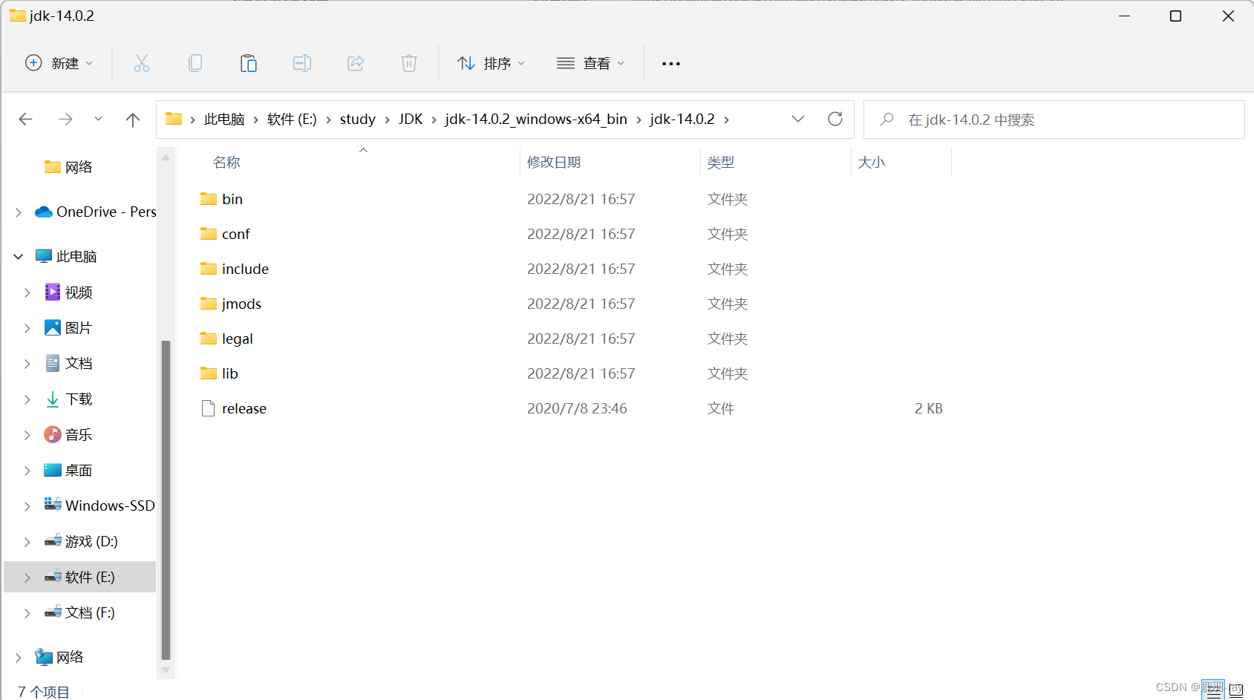Go forward with the right arrow

tap(65, 120)
